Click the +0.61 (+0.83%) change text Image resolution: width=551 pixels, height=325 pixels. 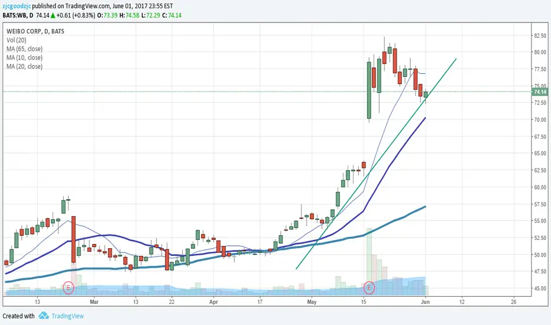[76, 15]
